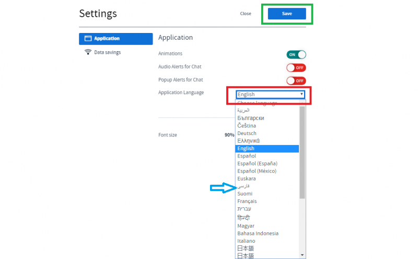
Task: Pick Español (México) from language options
Action: pos(257,171)
